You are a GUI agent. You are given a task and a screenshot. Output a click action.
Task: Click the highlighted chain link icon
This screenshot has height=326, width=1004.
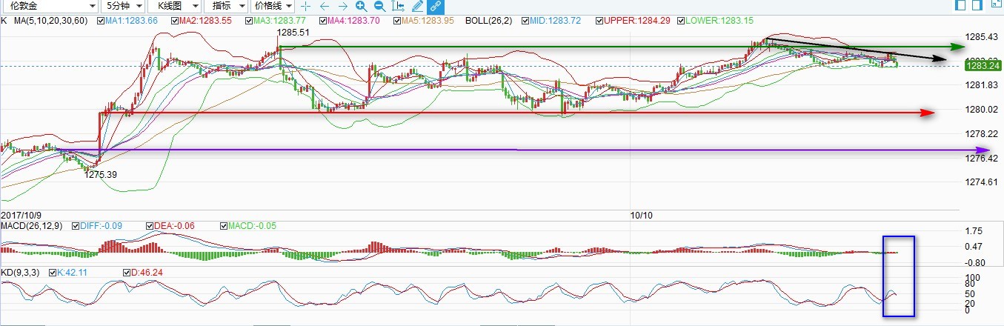(x=436, y=6)
